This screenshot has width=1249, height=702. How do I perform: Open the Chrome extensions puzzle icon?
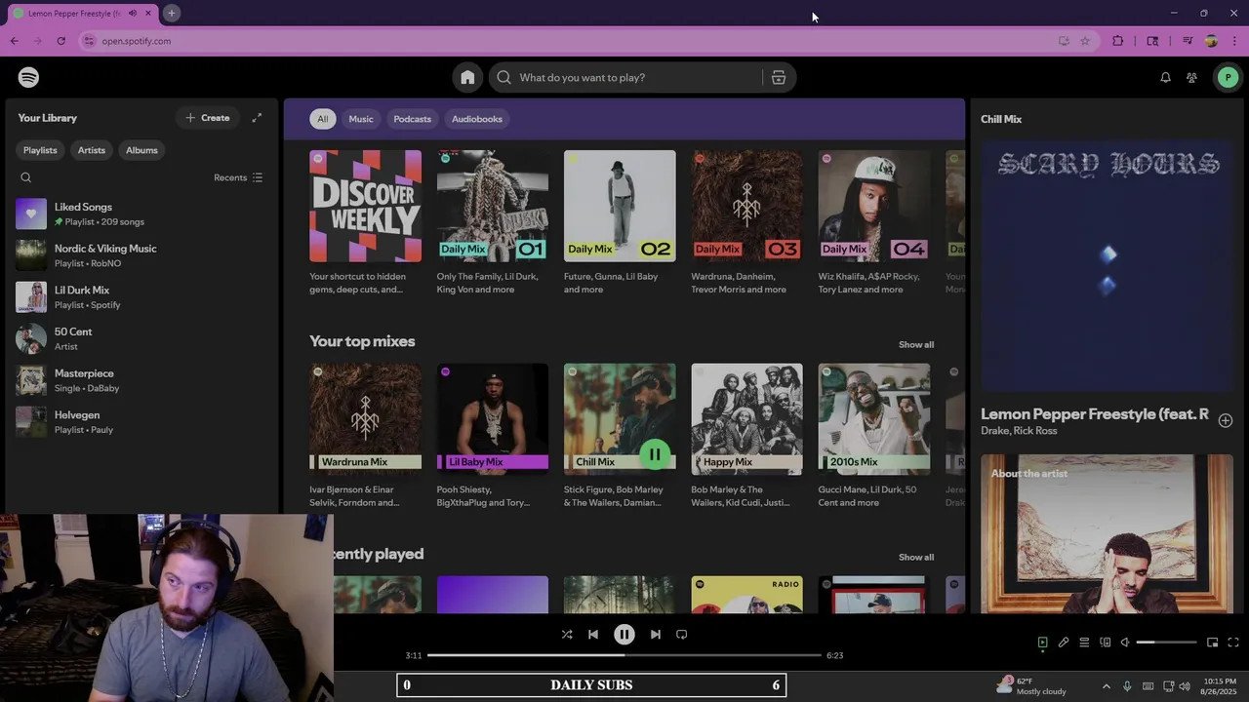[1118, 41]
